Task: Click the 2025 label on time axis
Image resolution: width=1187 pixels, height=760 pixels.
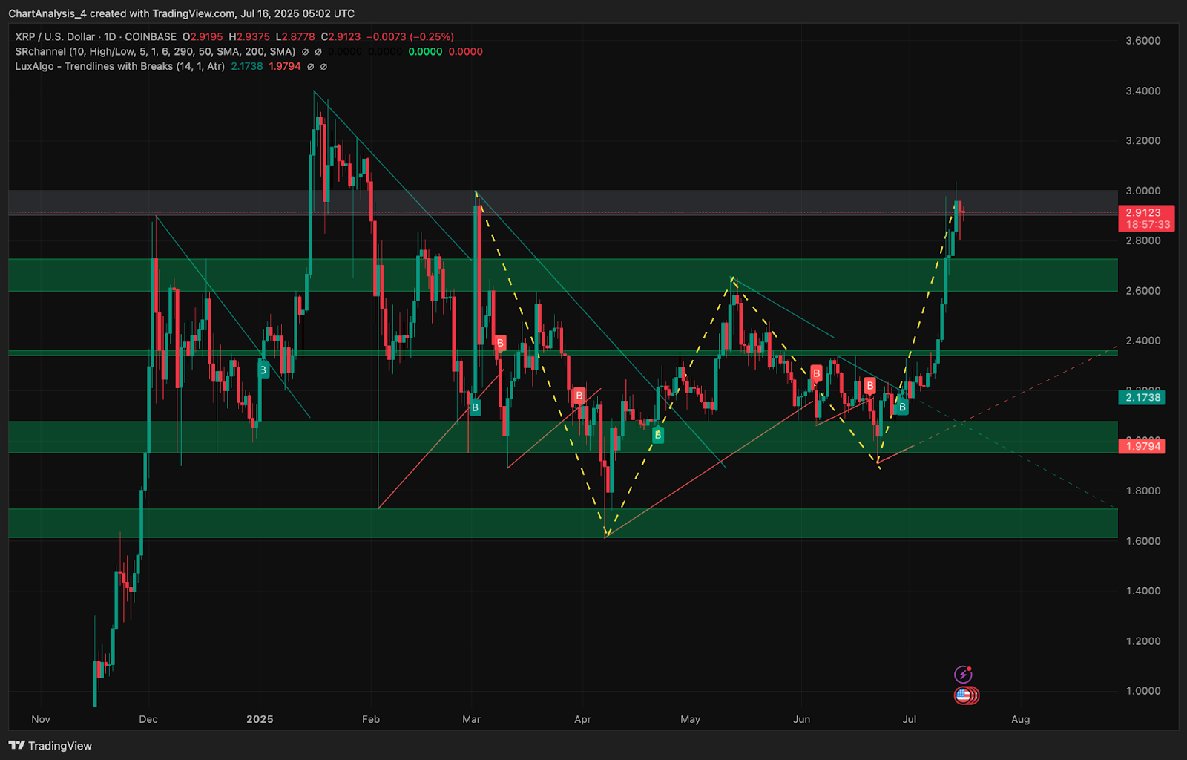Action: point(260,719)
